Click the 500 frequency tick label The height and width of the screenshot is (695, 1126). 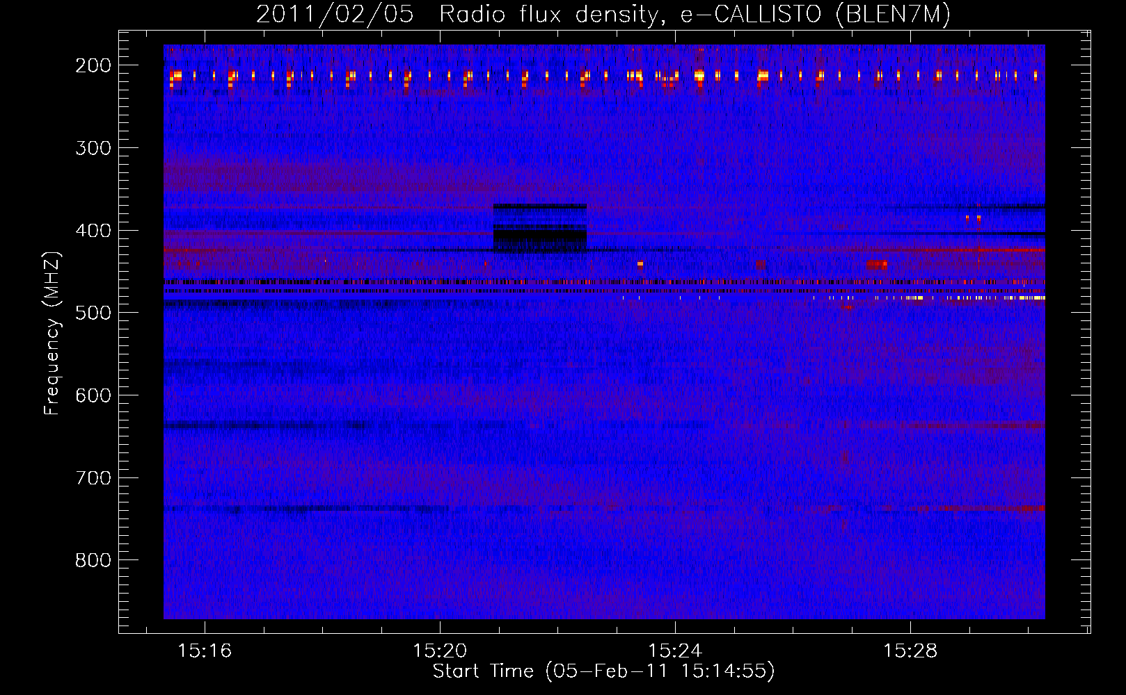pyautogui.click(x=93, y=313)
